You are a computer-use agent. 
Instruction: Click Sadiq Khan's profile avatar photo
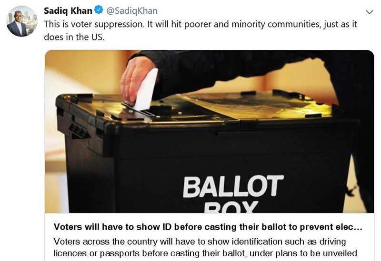click(x=22, y=21)
